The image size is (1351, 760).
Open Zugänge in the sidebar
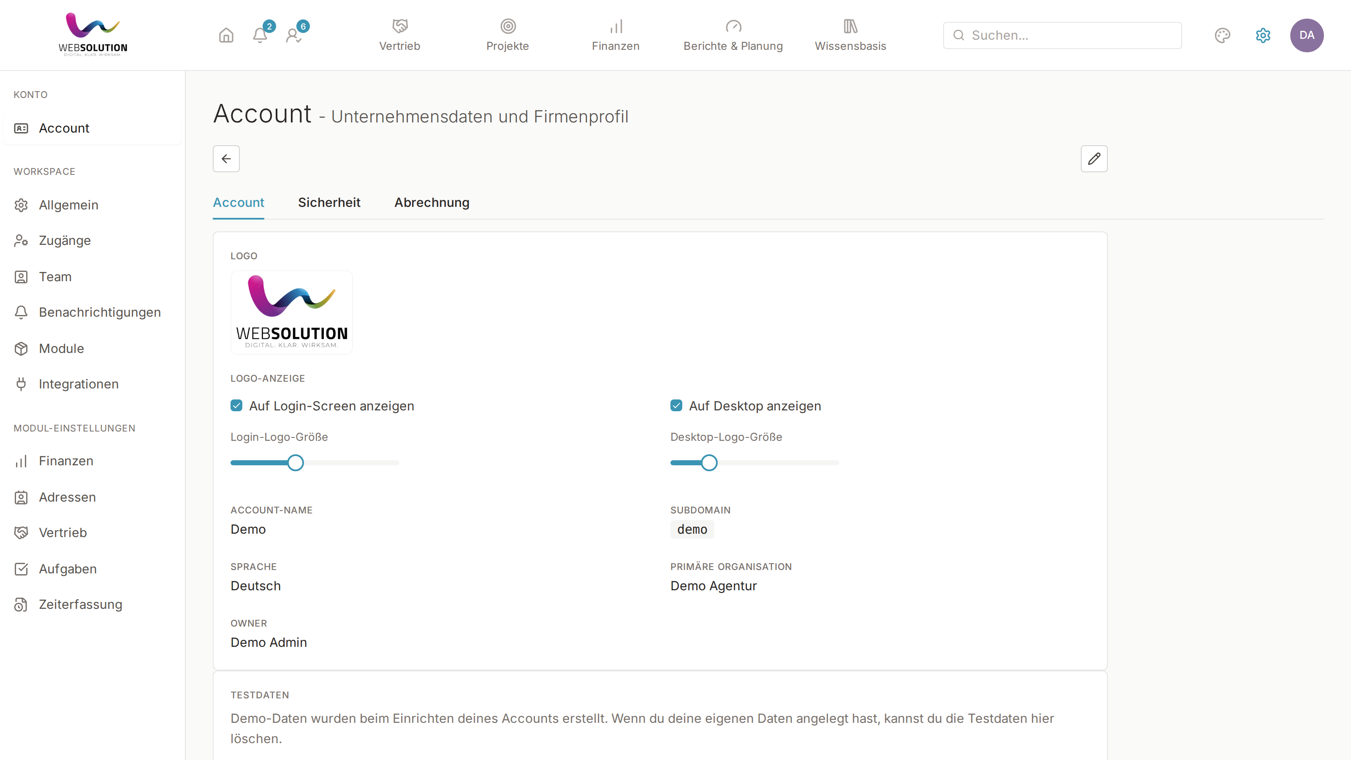click(92, 240)
